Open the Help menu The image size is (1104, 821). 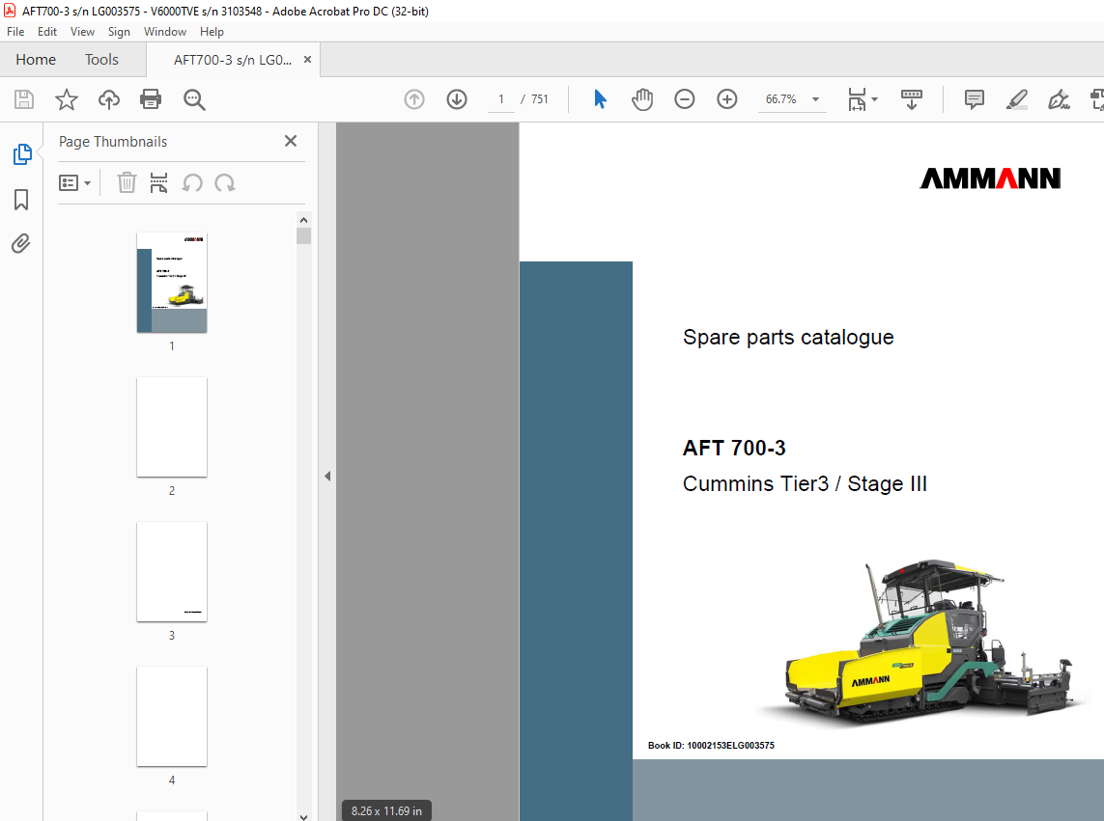click(x=212, y=32)
